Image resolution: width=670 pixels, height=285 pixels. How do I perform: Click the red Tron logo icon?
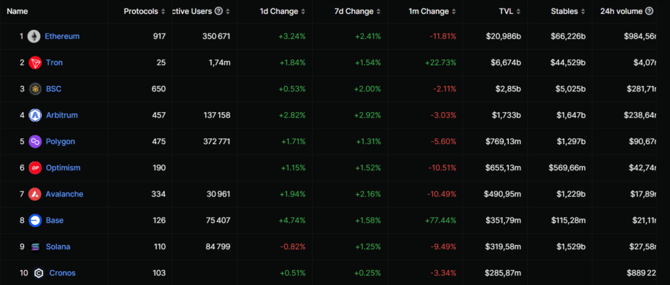[x=35, y=63]
